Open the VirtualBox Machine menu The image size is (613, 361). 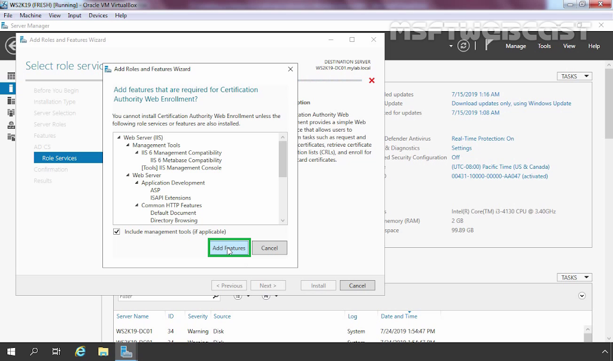pyautogui.click(x=31, y=15)
